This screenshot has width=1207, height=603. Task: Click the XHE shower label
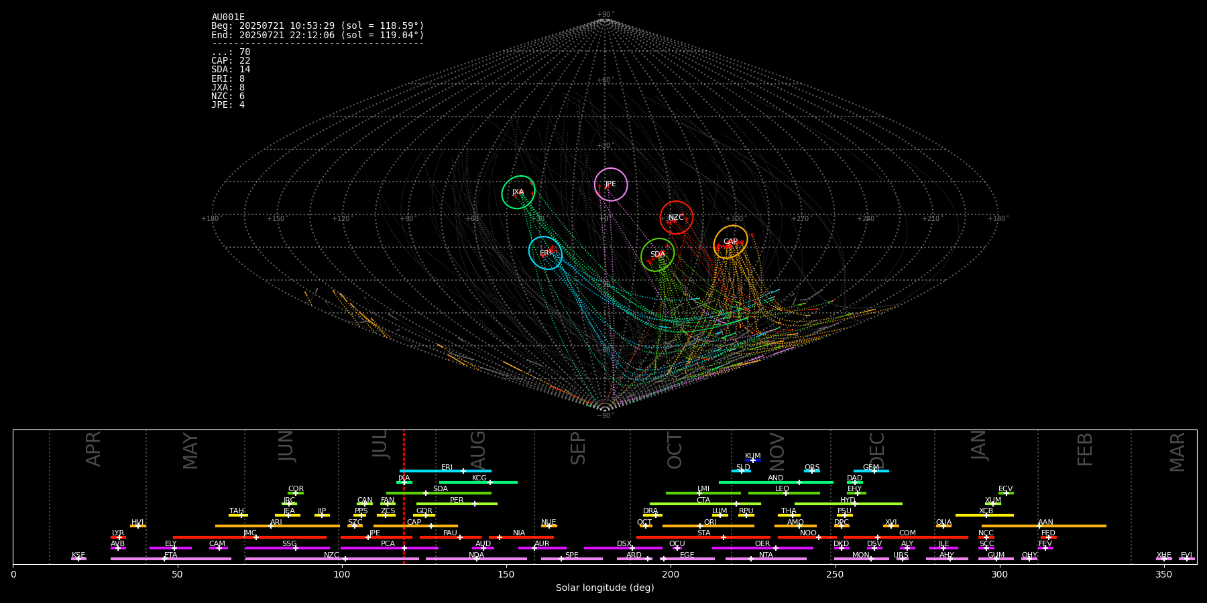point(1164,555)
